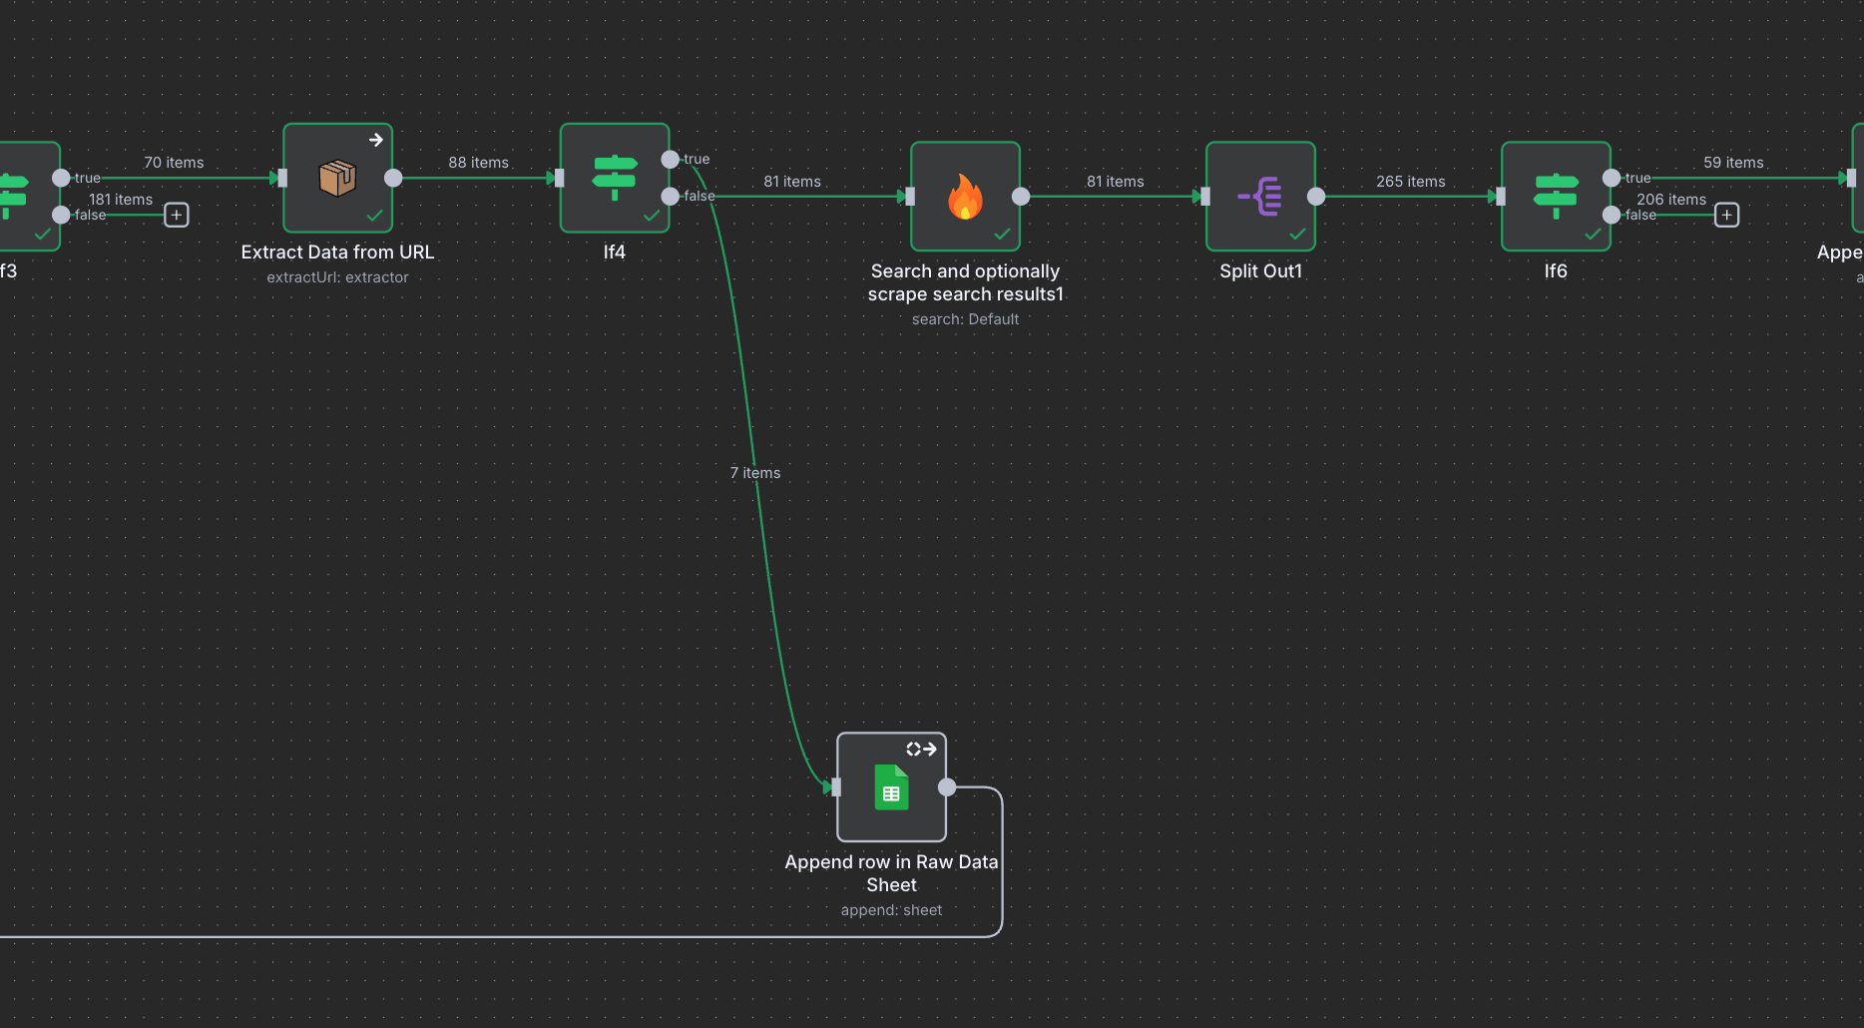
Task: Click the "Extract Data from URL" node title
Action: [337, 253]
